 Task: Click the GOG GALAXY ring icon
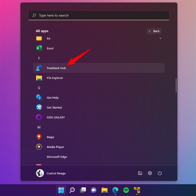(x=39, y=117)
